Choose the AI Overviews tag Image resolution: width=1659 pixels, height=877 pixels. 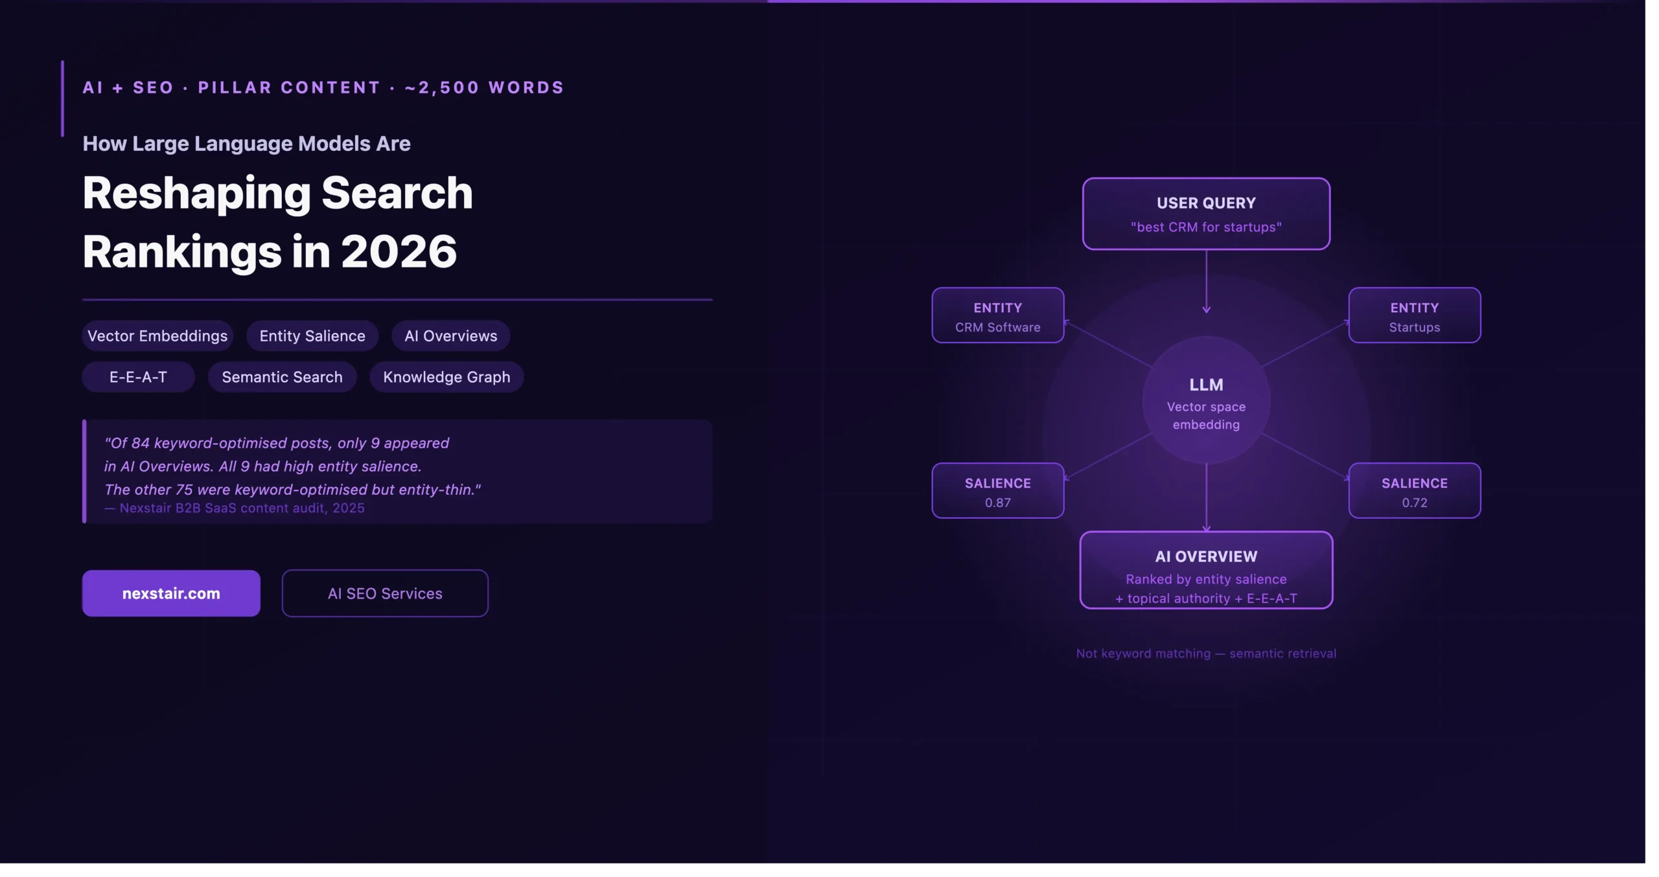tap(451, 336)
